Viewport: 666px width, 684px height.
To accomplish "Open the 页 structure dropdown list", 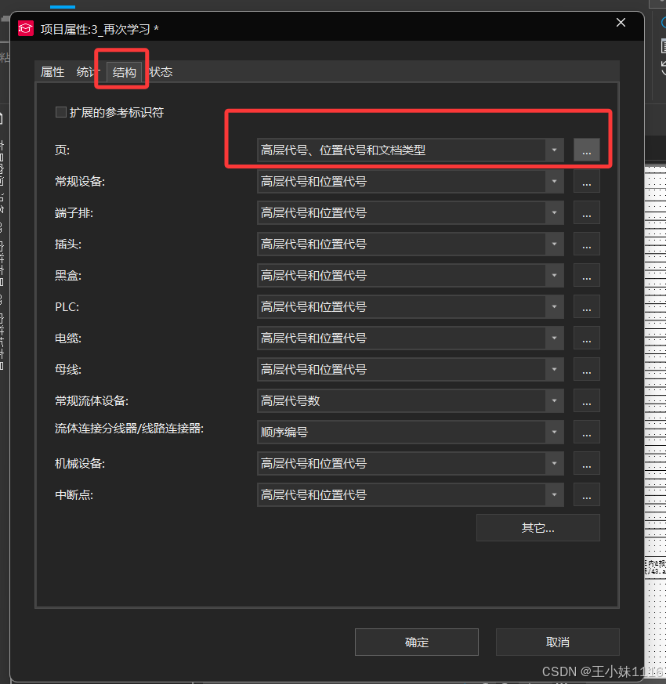I will pos(554,150).
